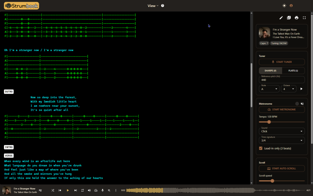Click the player bar album thumbnail
313x196 pixels.
[7, 190]
